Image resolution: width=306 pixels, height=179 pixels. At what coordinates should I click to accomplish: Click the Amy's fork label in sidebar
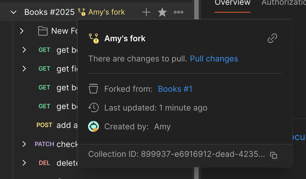point(106,12)
